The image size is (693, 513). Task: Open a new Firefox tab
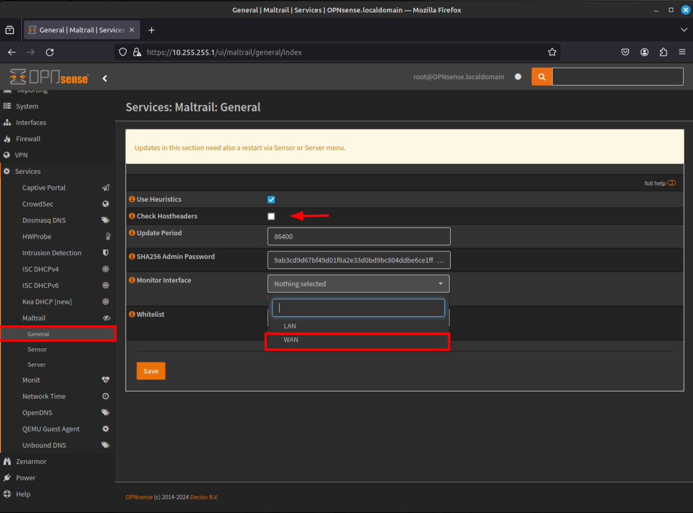tap(152, 30)
